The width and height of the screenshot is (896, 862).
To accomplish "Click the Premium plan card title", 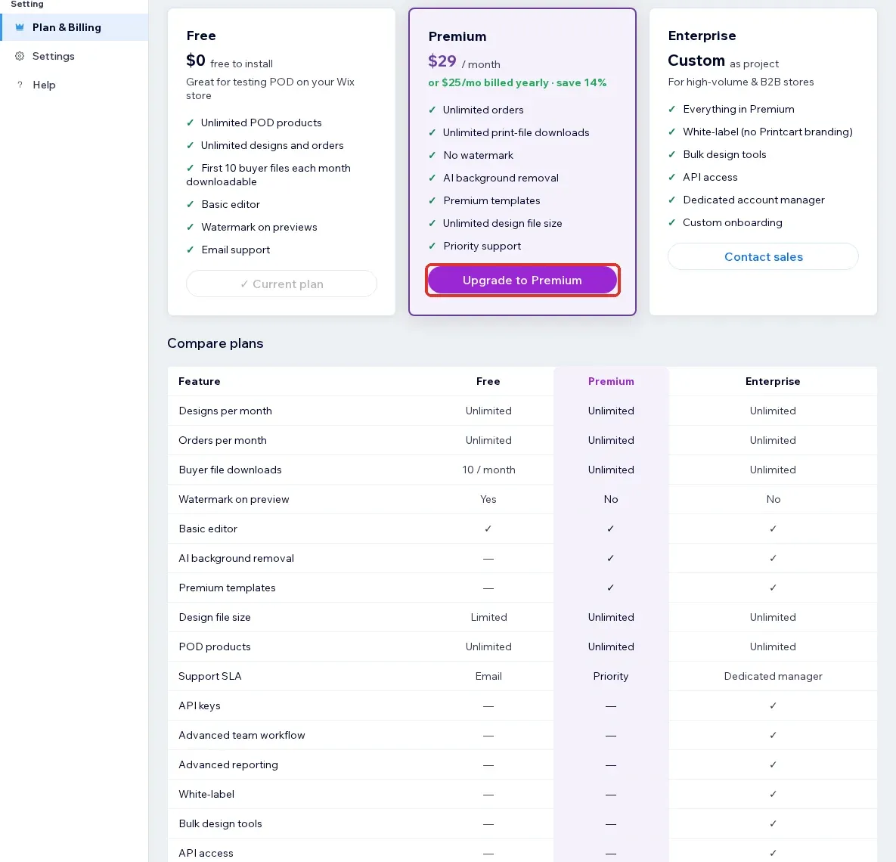I will click(457, 36).
